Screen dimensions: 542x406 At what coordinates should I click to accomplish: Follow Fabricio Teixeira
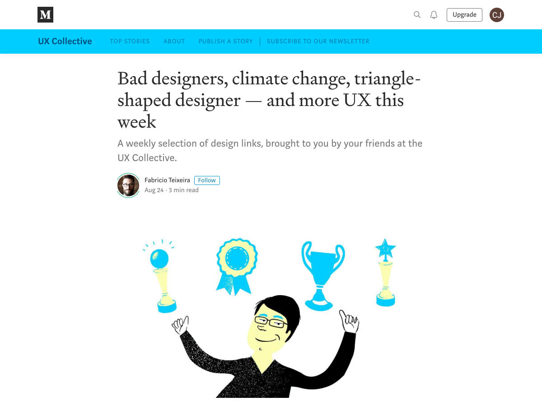[x=207, y=180]
